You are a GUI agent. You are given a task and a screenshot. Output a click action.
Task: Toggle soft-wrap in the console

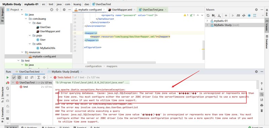point(262,94)
